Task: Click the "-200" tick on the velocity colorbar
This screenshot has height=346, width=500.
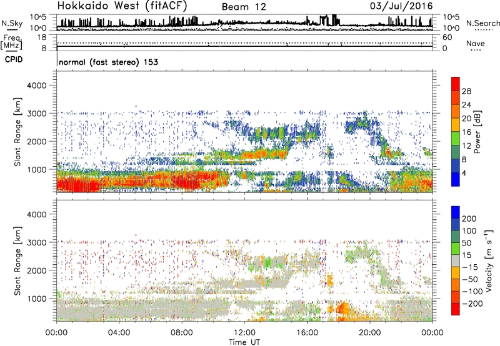Action: tap(472, 304)
